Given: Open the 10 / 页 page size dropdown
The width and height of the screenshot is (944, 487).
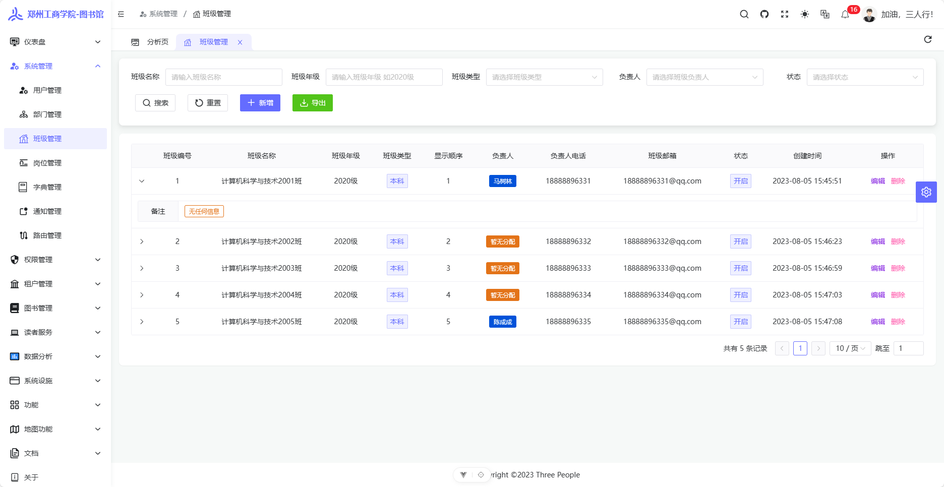Looking at the screenshot, I should coord(850,348).
